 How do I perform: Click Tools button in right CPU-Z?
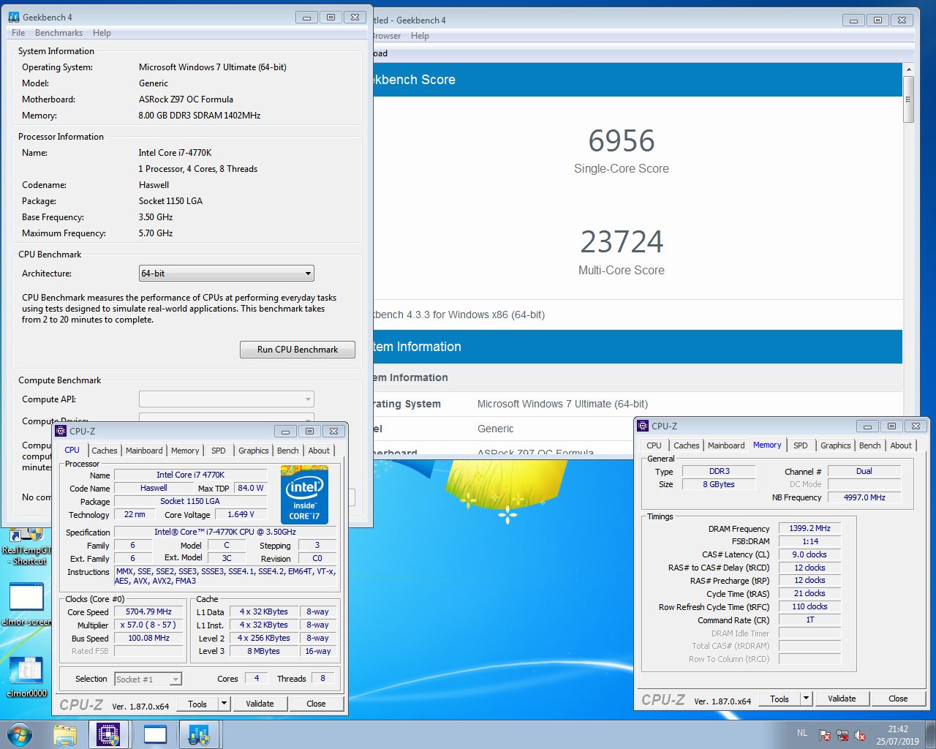tap(780, 699)
